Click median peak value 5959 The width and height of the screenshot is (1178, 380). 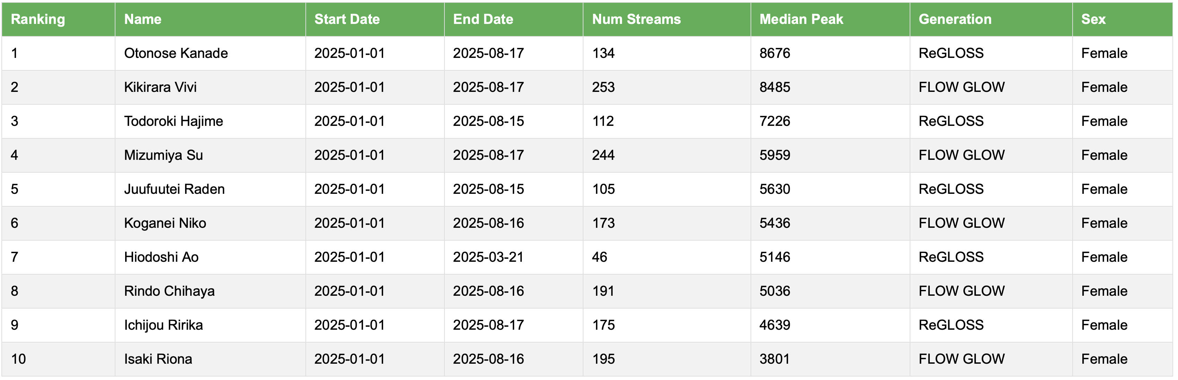pyautogui.click(x=775, y=155)
